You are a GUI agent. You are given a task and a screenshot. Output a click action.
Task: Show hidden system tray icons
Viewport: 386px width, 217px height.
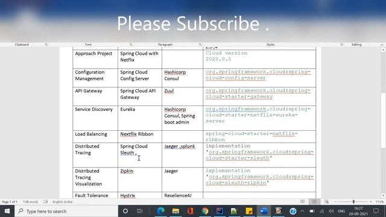tap(302, 211)
